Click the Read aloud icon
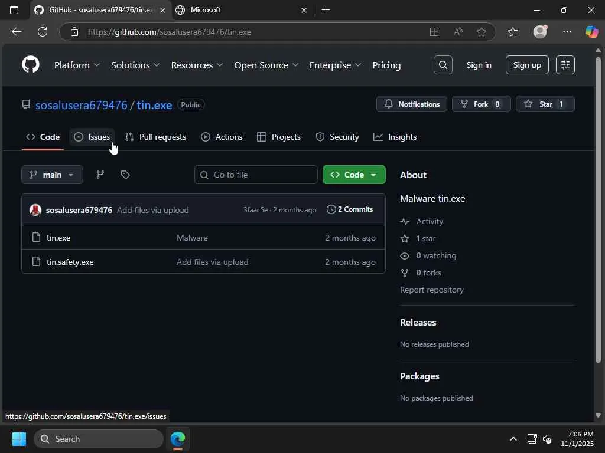This screenshot has height=453, width=605. [x=458, y=32]
